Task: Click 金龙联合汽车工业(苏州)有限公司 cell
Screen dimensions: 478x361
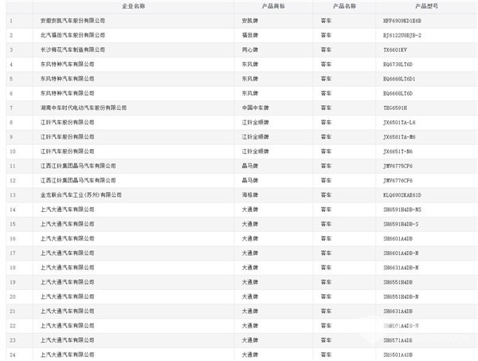Action: 80,194
